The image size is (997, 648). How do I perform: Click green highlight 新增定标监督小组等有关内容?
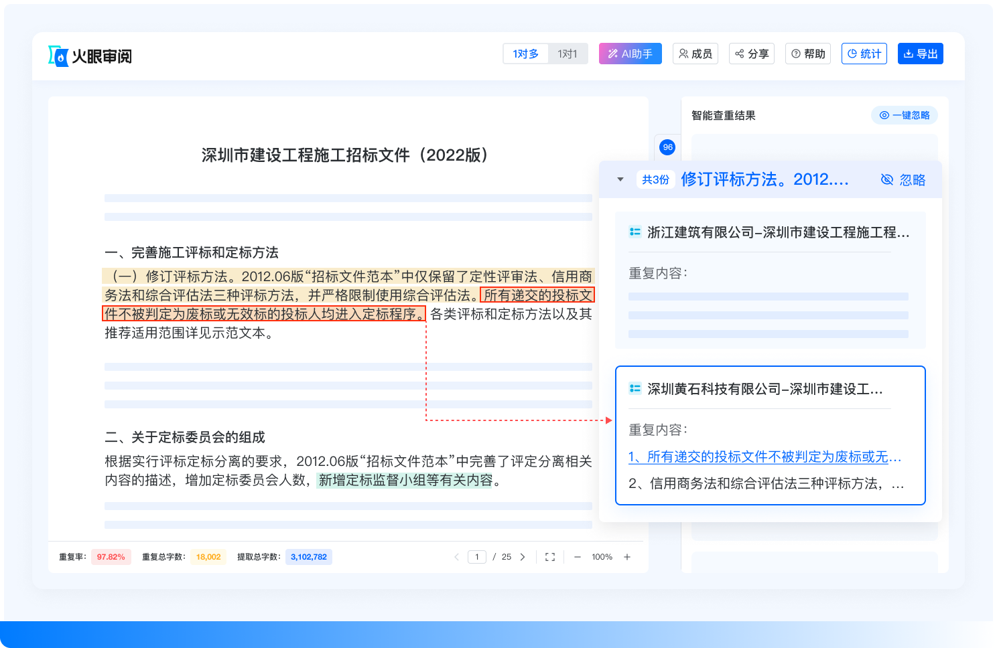(x=405, y=480)
